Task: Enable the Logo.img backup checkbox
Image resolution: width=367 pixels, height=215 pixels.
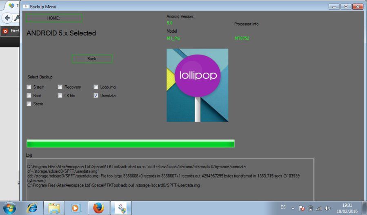Action: pos(96,87)
